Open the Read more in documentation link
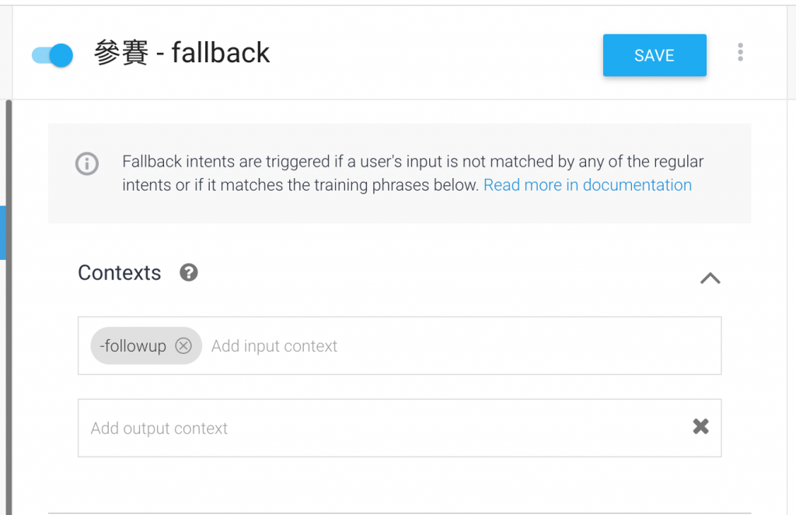 (587, 185)
